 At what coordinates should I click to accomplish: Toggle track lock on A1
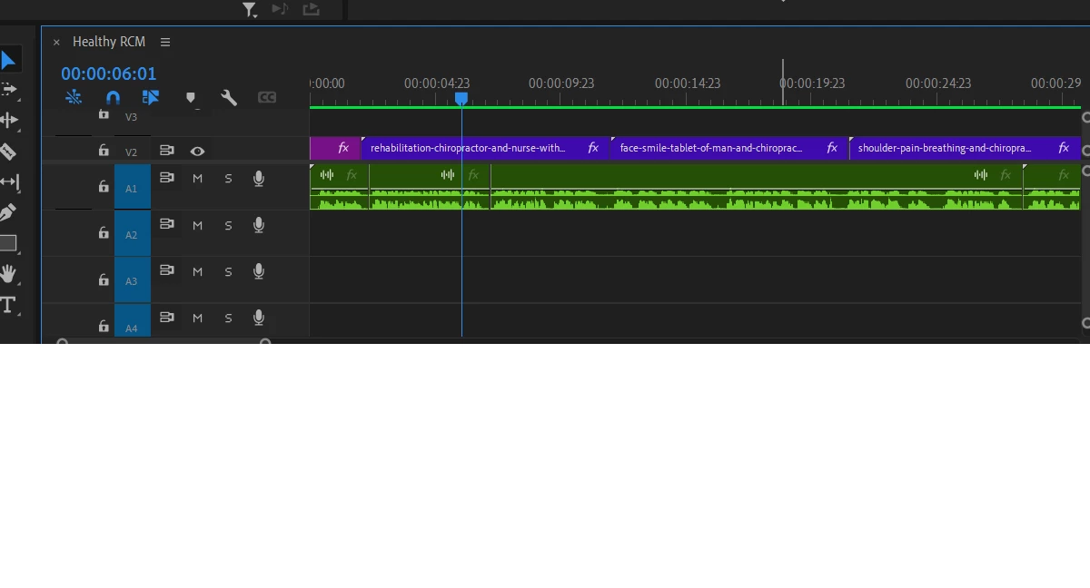pos(104,186)
